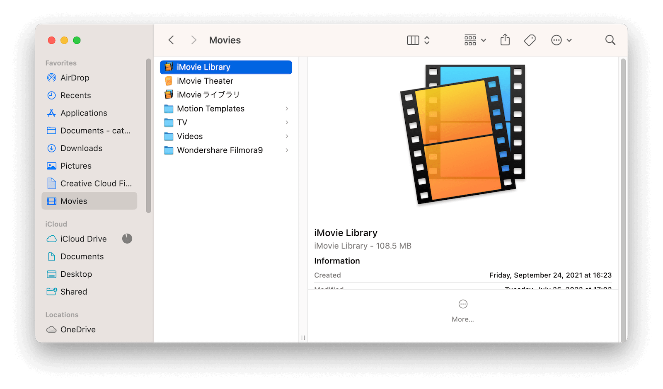Switch to column view icon

[413, 40]
